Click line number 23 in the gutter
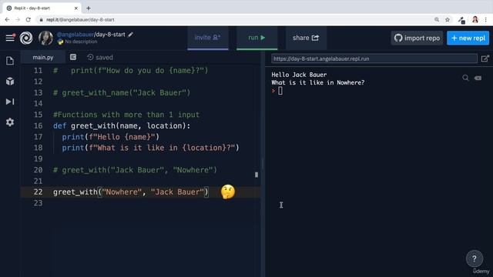The height and width of the screenshot is (277, 493). 38,203
